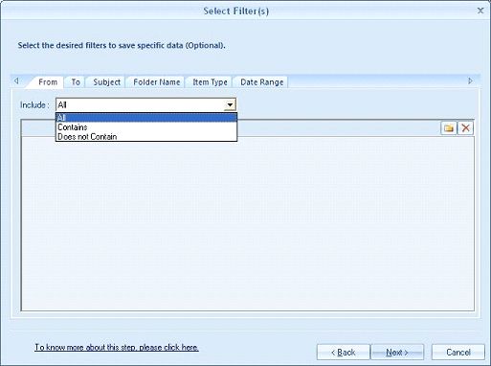Select 'All' in the dropdown list

[x=146, y=118]
